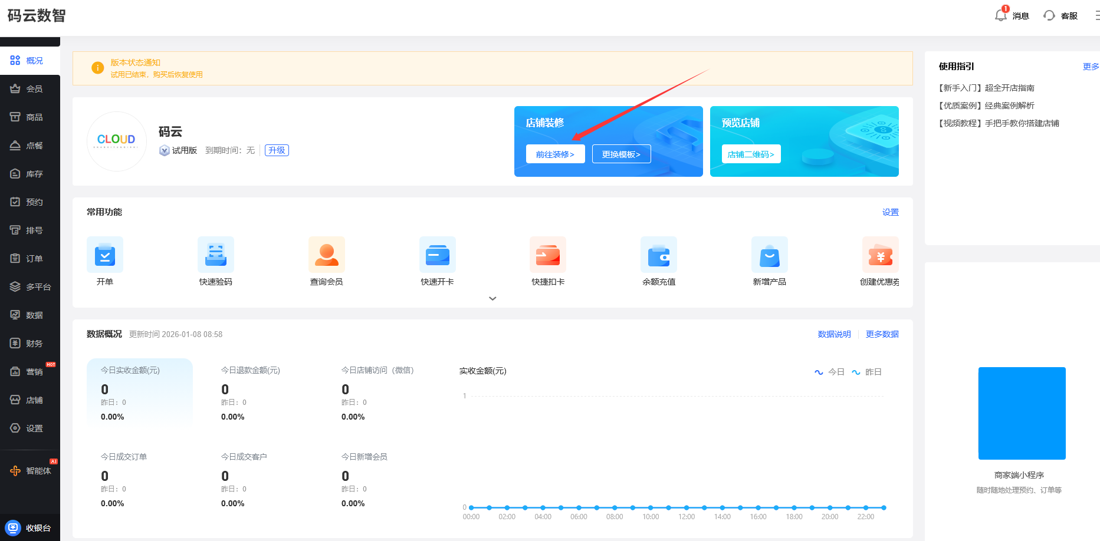Open the 余额充值 wallet icon
This screenshot has height=541, width=1100.
(659, 255)
